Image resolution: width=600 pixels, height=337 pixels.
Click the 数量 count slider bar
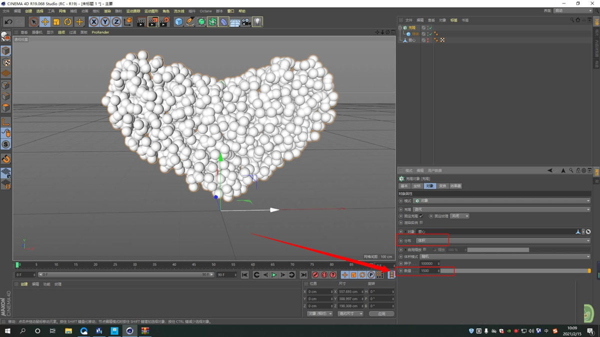point(515,271)
